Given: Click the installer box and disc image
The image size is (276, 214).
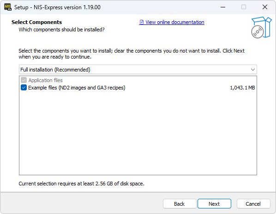Looking at the screenshot, I should point(261,27).
